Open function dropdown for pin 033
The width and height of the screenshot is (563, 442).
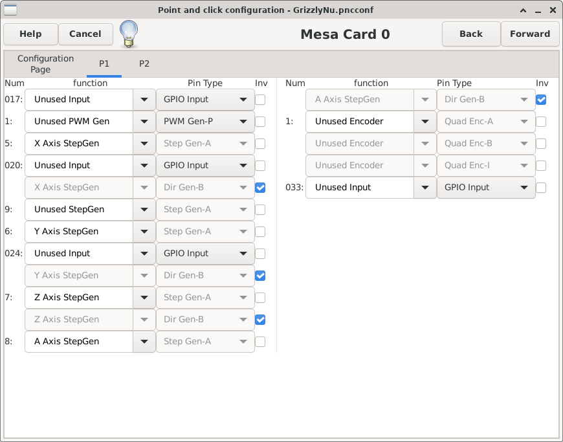point(425,188)
